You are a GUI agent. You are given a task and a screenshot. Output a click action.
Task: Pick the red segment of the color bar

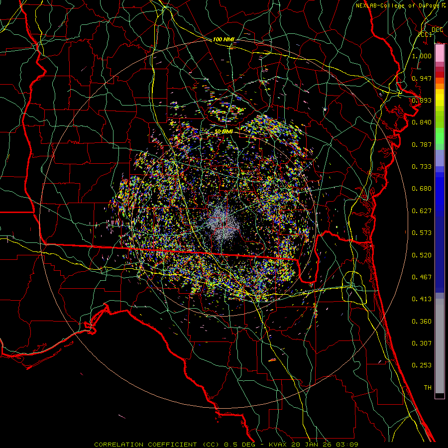pos(440,75)
